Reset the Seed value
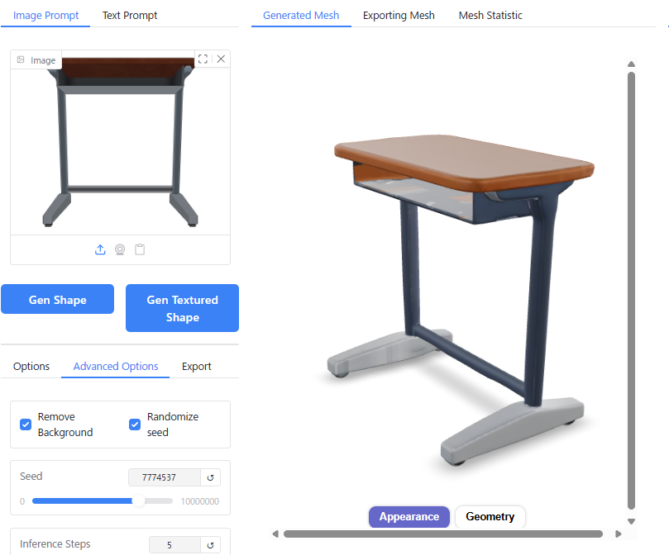The image size is (669, 555). [210, 477]
